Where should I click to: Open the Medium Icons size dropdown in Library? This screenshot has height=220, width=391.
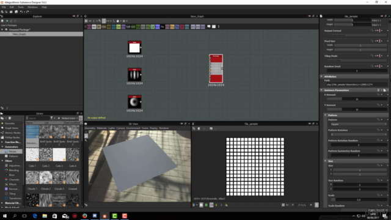point(69,118)
